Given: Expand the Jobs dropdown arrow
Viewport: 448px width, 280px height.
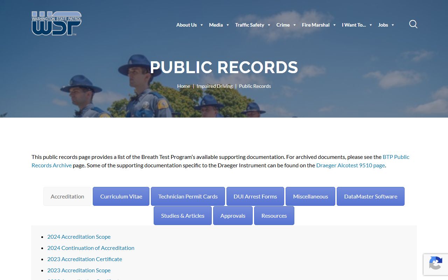Looking at the screenshot, I should pyautogui.click(x=393, y=25).
